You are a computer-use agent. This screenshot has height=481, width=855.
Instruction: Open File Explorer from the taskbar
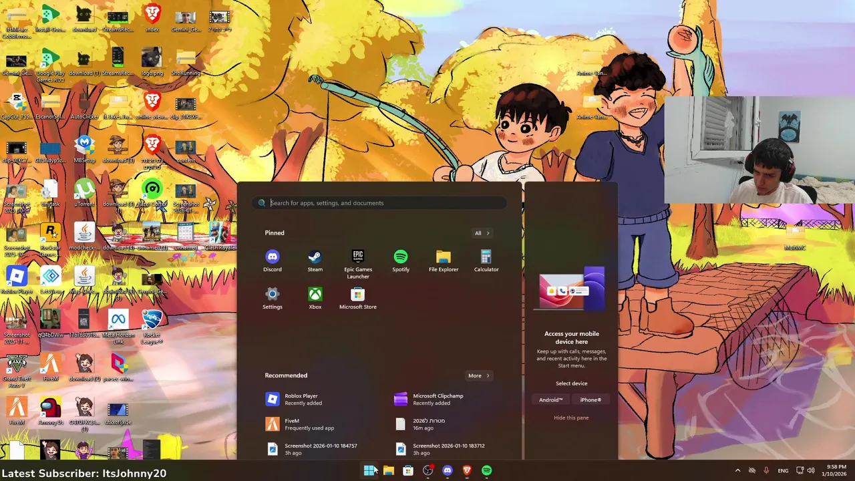tap(388, 470)
